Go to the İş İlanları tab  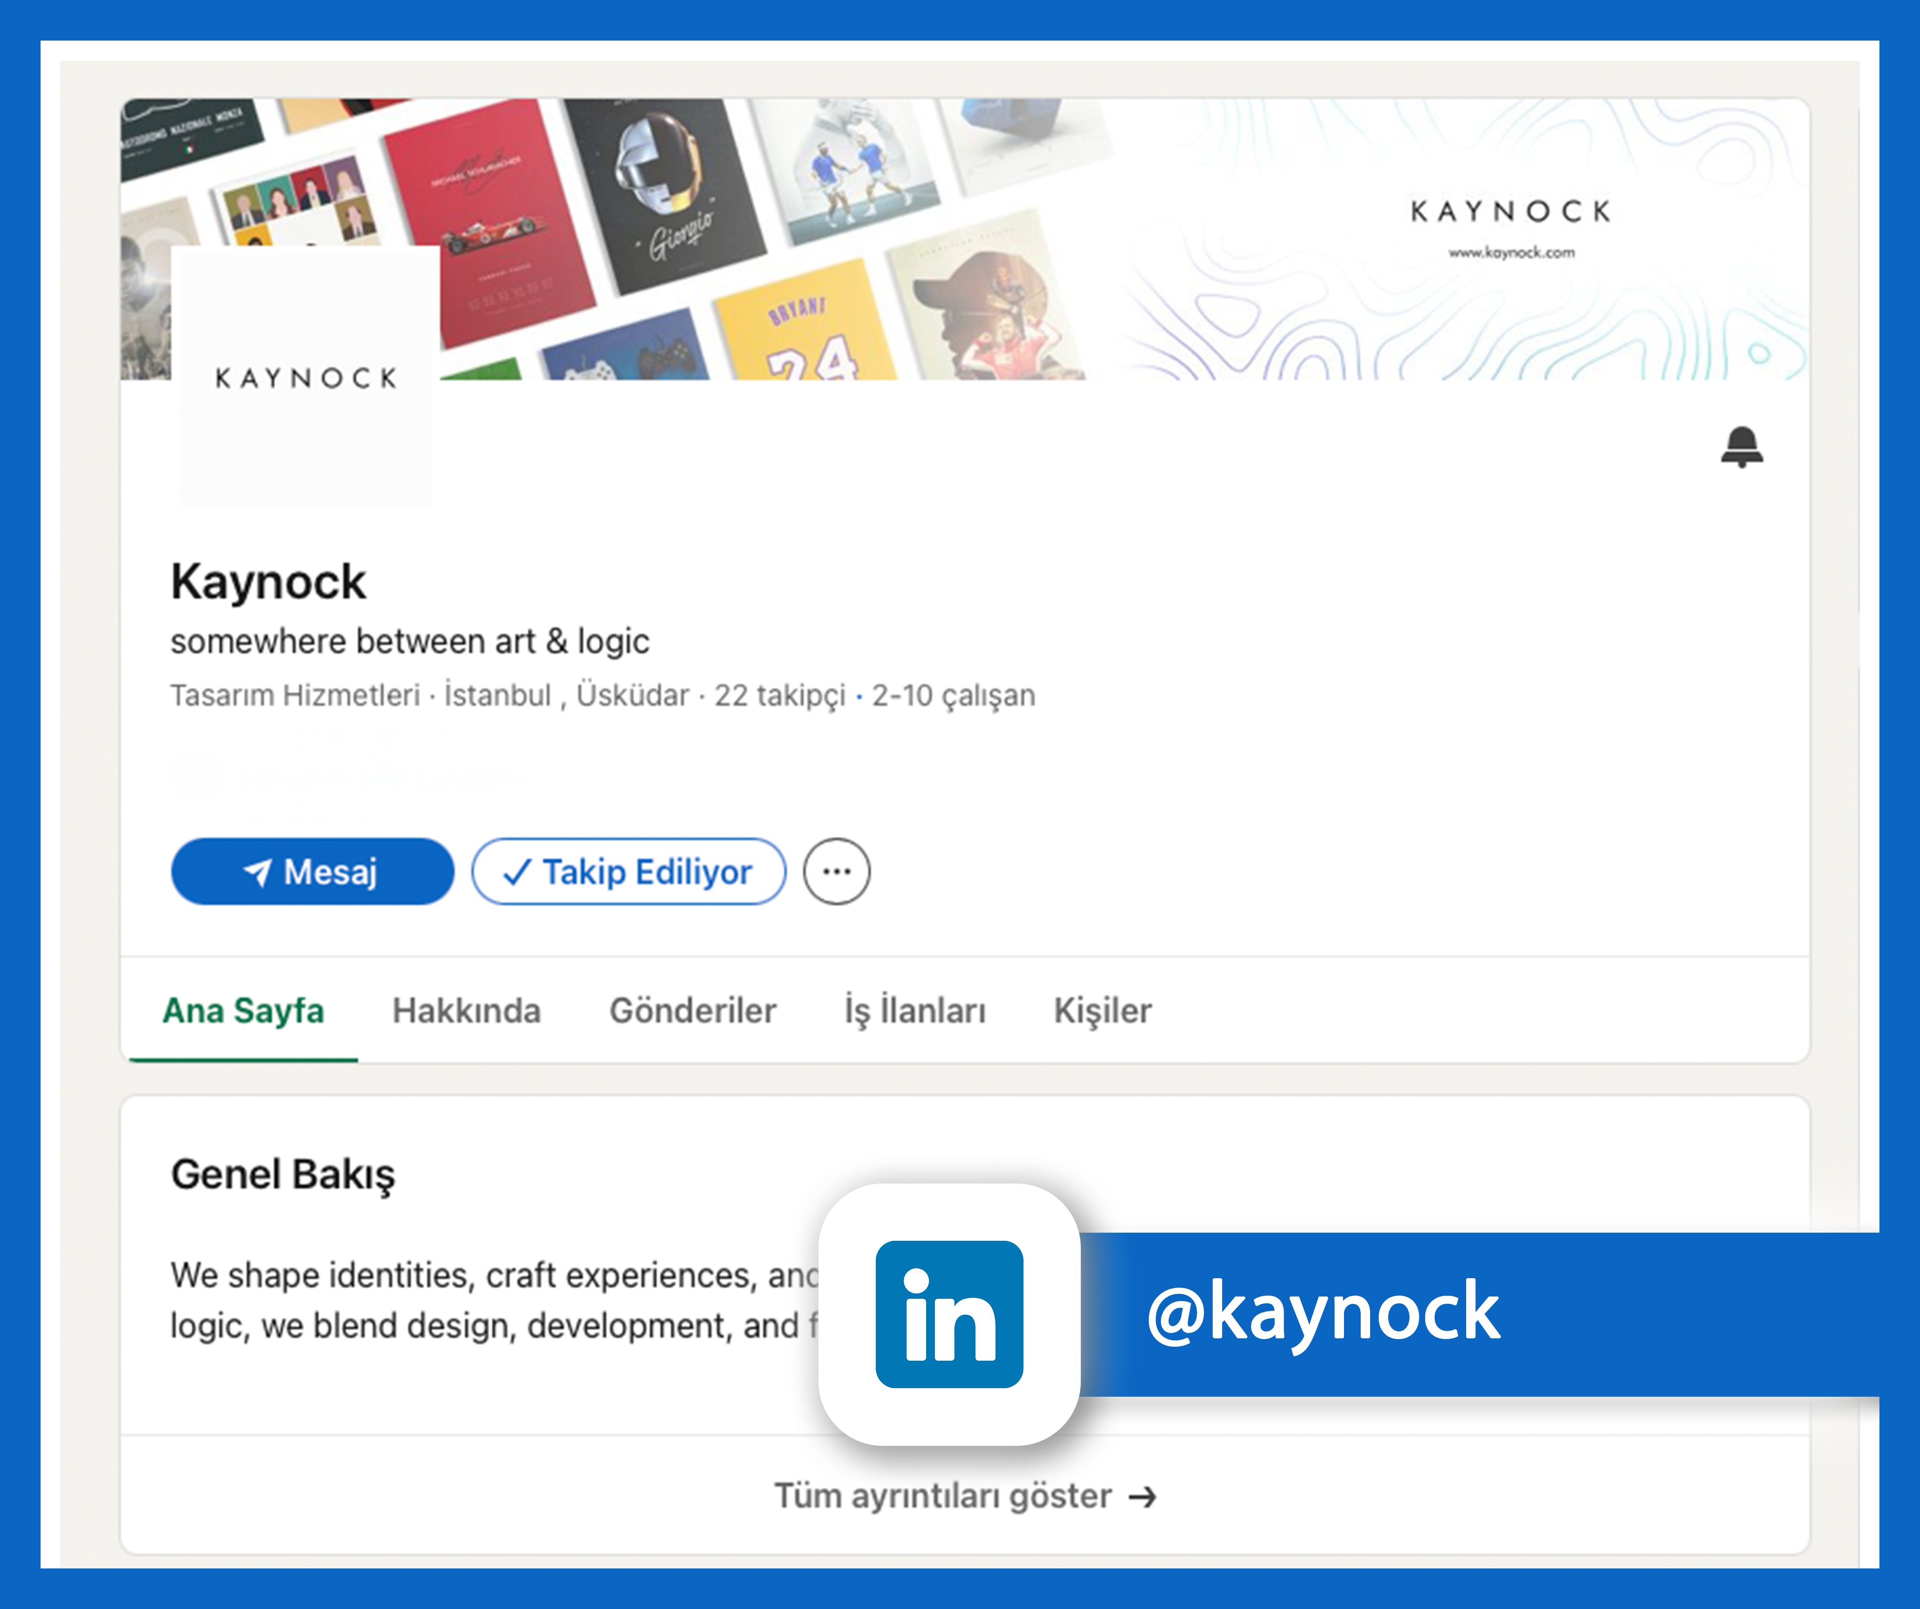(914, 1010)
